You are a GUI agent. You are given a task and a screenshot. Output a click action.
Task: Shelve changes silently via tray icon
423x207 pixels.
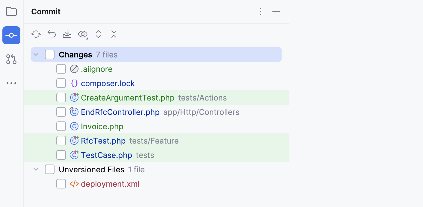pos(67,34)
